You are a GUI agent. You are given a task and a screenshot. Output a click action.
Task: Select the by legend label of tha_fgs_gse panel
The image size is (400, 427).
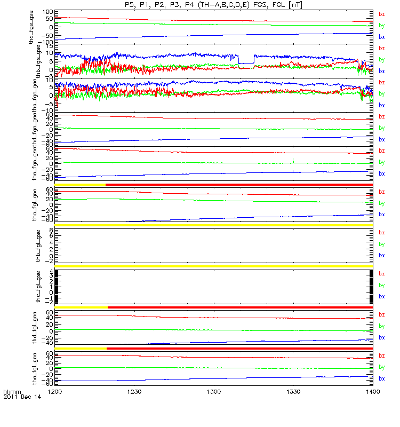[382, 26]
